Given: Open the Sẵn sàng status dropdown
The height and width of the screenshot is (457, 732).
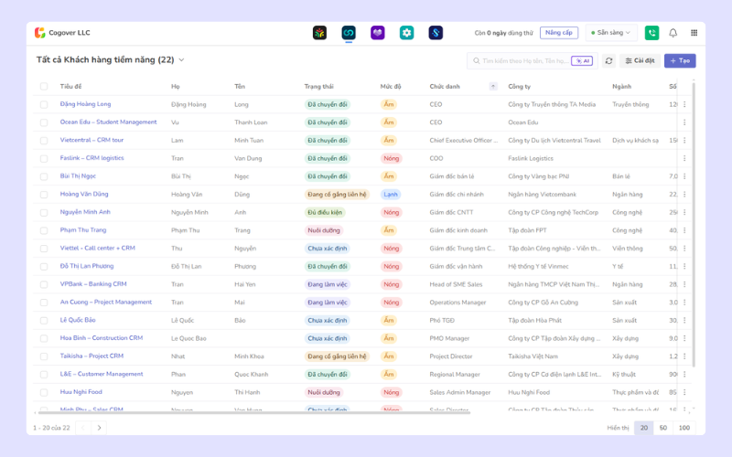Looking at the screenshot, I should (x=611, y=33).
